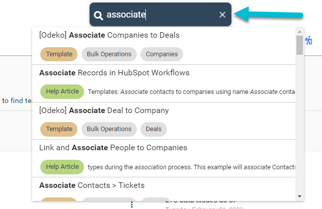Click Help Article tag under People to Companies
Viewport: 322px width, 209px height.
coord(62,167)
